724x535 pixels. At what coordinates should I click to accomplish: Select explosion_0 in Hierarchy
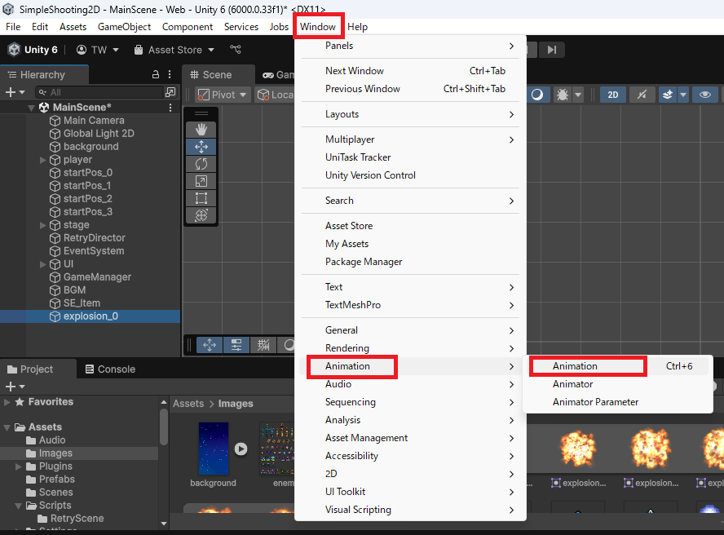tap(90, 316)
